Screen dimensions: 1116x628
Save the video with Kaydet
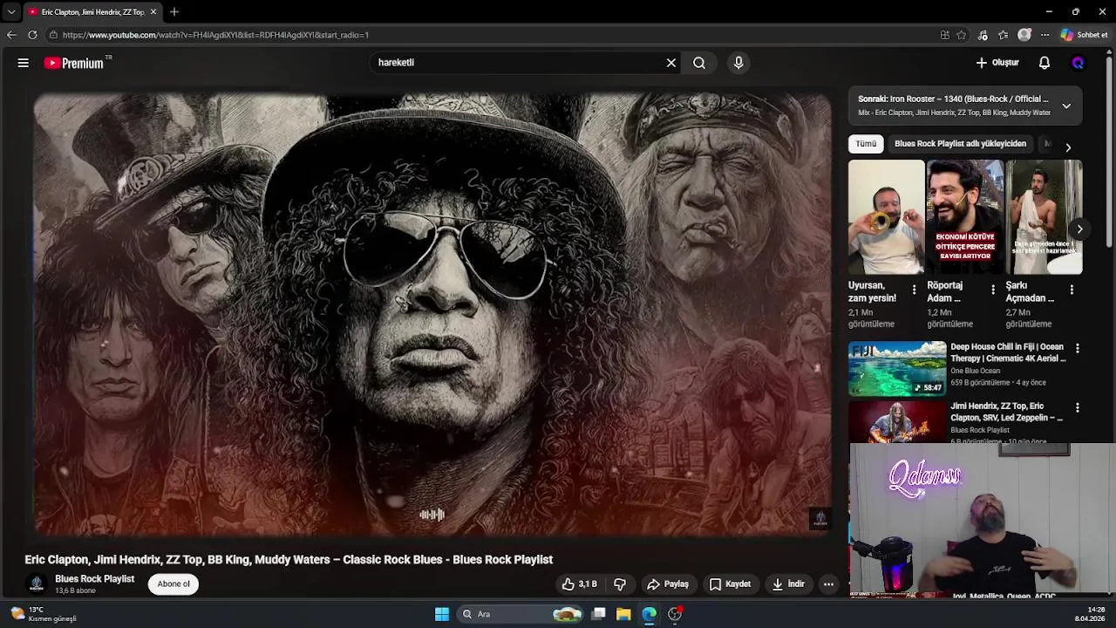coord(730,584)
